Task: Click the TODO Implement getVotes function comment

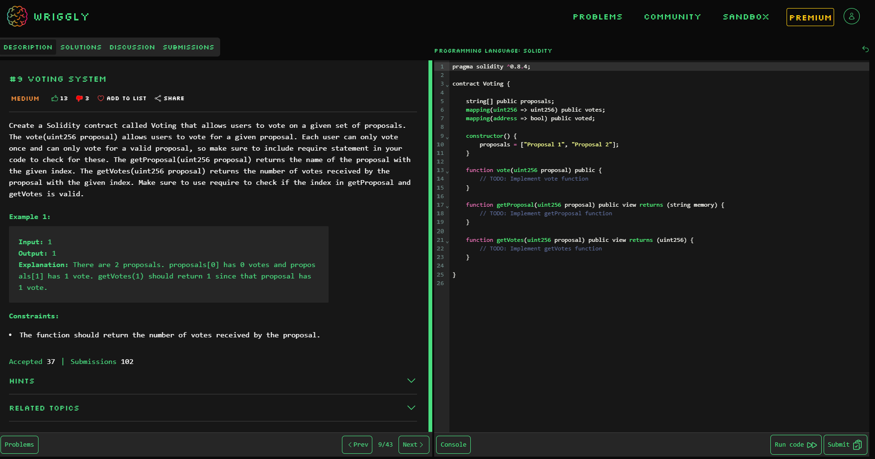Action: coord(541,249)
